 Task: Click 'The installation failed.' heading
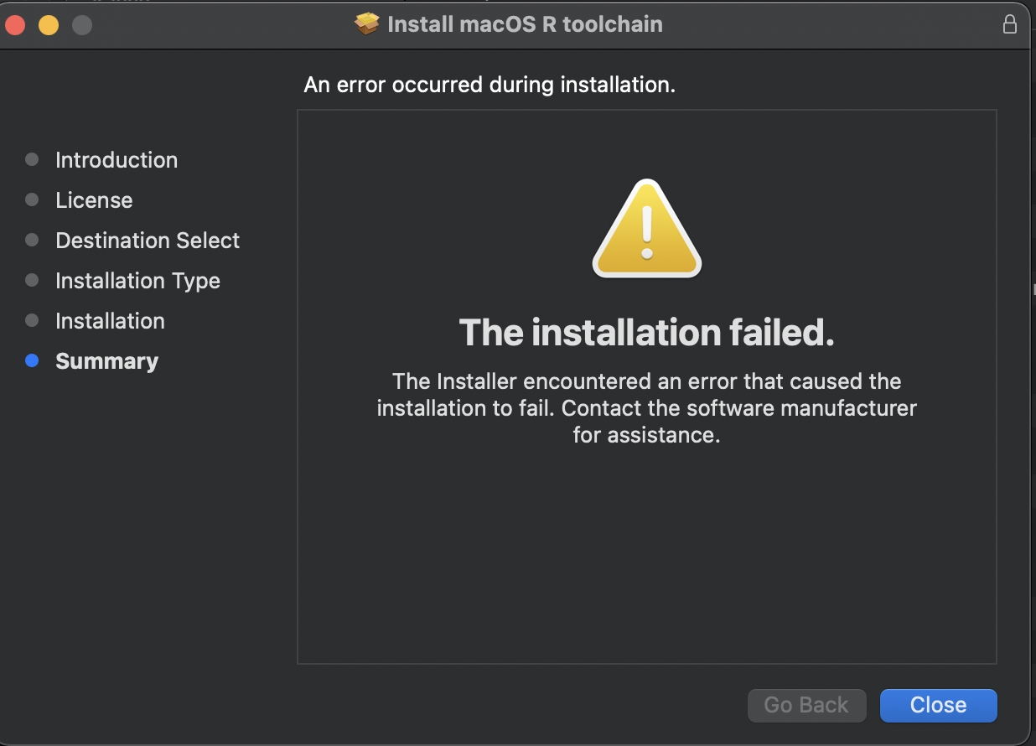(646, 333)
